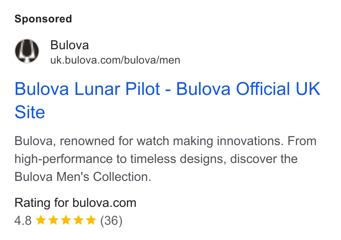Image resolution: width=341 pixels, height=240 pixels.
Task: Click the Bulova advertiser name
Action: 70,45
